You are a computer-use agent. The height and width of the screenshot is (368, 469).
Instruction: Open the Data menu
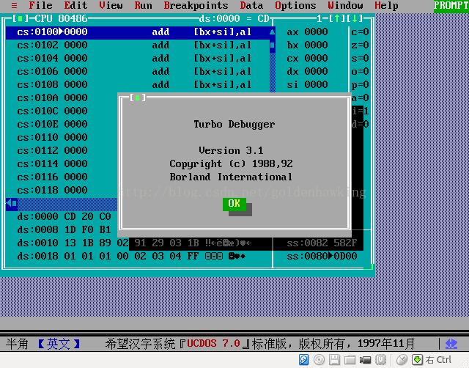[251, 6]
